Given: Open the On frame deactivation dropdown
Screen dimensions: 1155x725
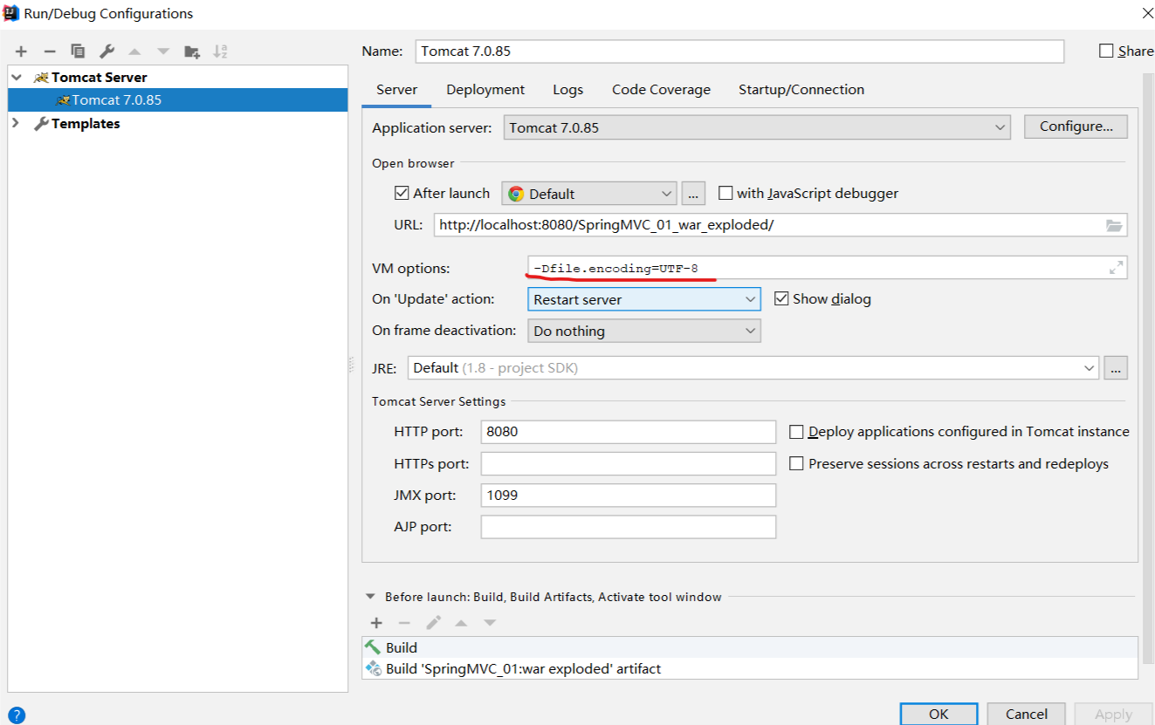Looking at the screenshot, I should pyautogui.click(x=644, y=331).
